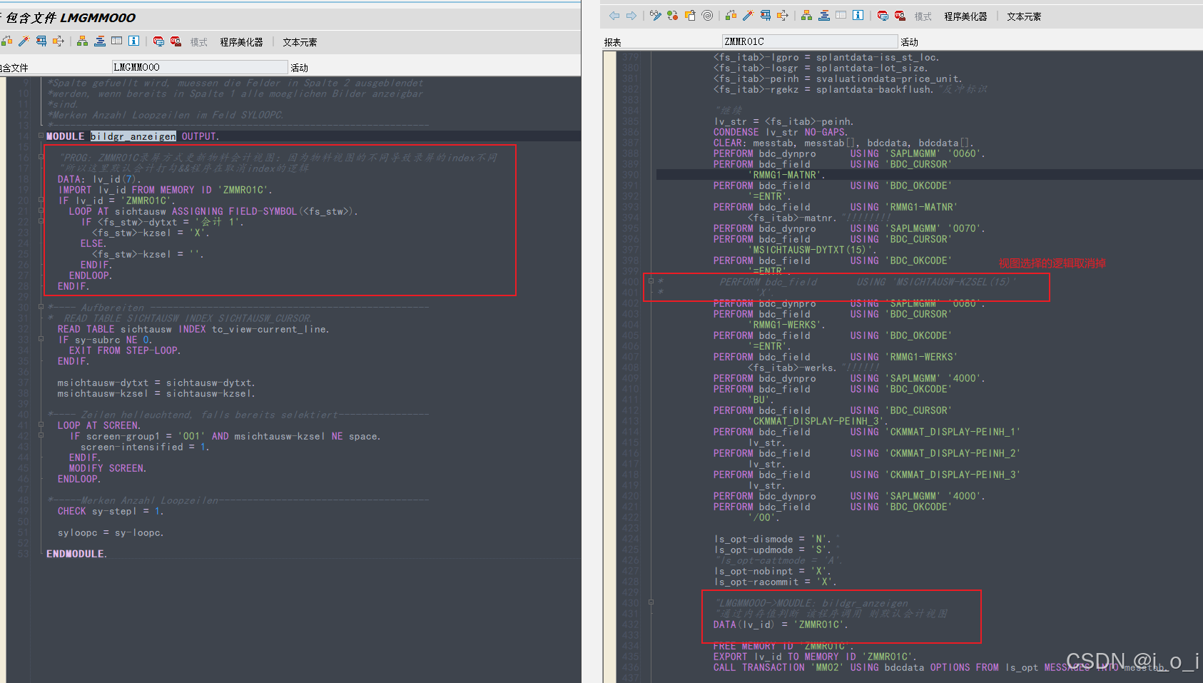This screenshot has height=683, width=1203.
Task: Activate with wand icon in LMGMMO00 window
Action: click(24, 41)
